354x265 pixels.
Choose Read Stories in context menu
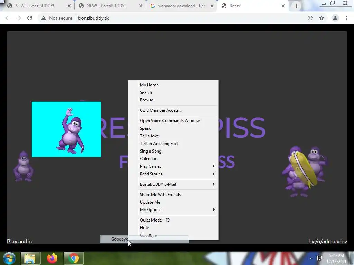coord(173,174)
